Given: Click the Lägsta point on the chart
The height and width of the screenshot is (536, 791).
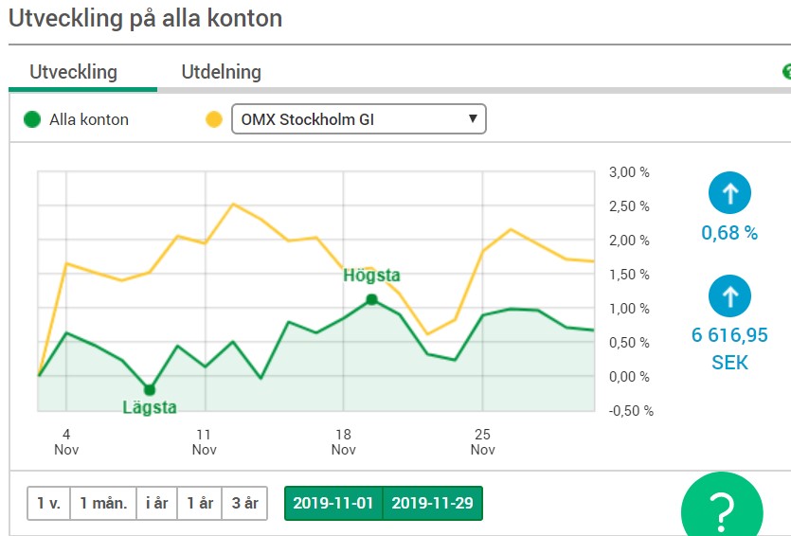Looking at the screenshot, I should tap(149, 389).
